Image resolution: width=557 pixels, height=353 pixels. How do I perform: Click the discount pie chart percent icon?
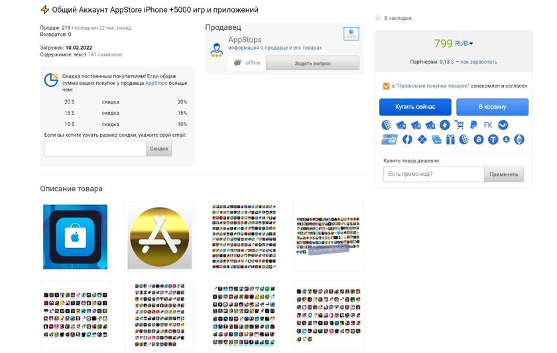(x=51, y=80)
